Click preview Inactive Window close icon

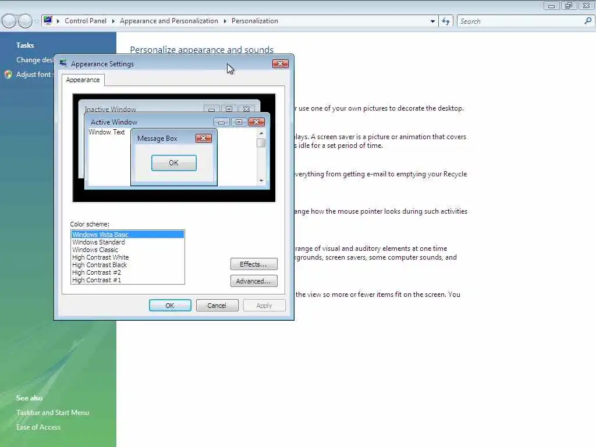(247, 109)
